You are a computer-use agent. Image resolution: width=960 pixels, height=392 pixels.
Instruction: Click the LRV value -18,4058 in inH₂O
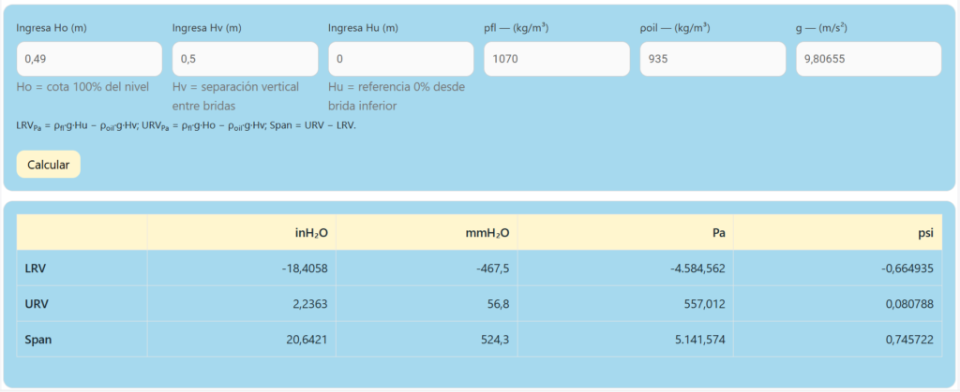pyautogui.click(x=302, y=269)
